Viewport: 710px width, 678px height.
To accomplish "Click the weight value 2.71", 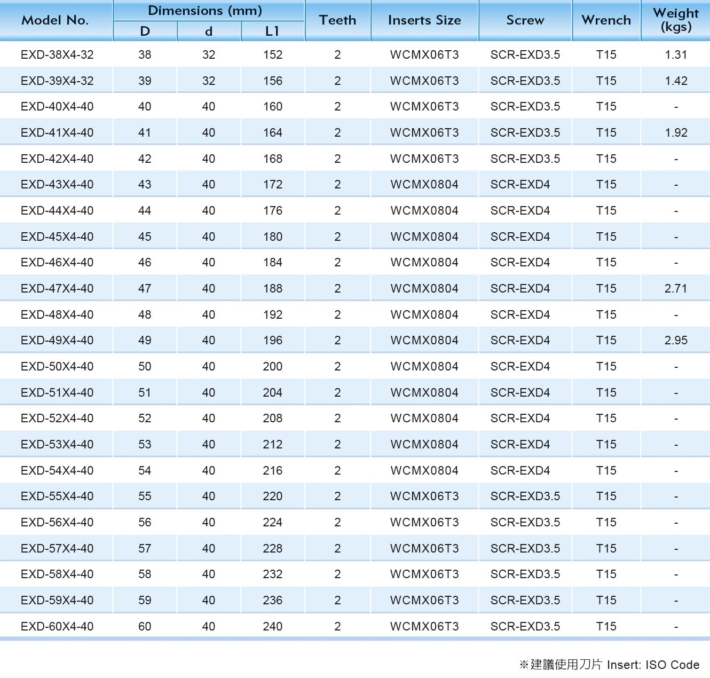I will click(x=675, y=289).
